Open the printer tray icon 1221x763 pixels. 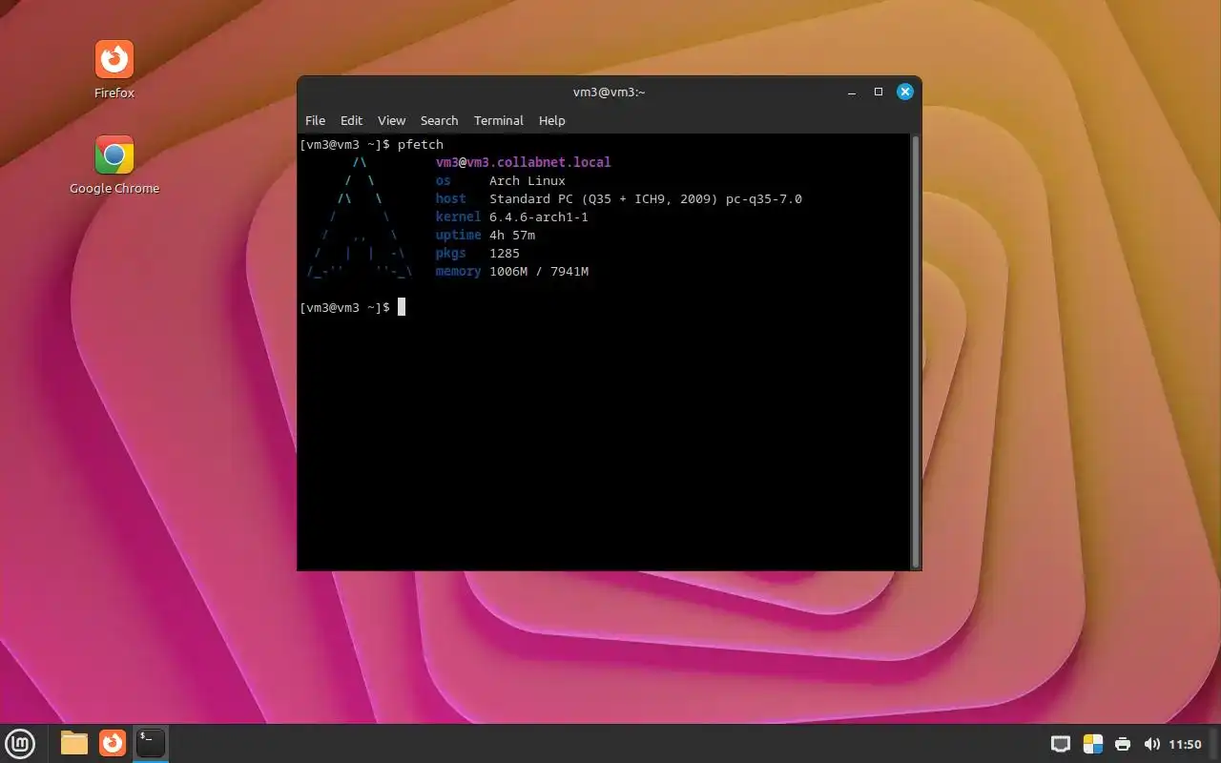pyautogui.click(x=1123, y=744)
